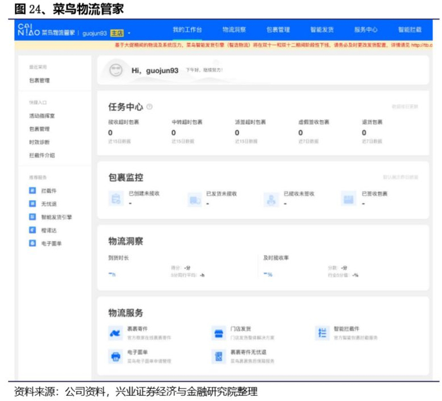Click the 裹裹寄件 service icon

116,333
